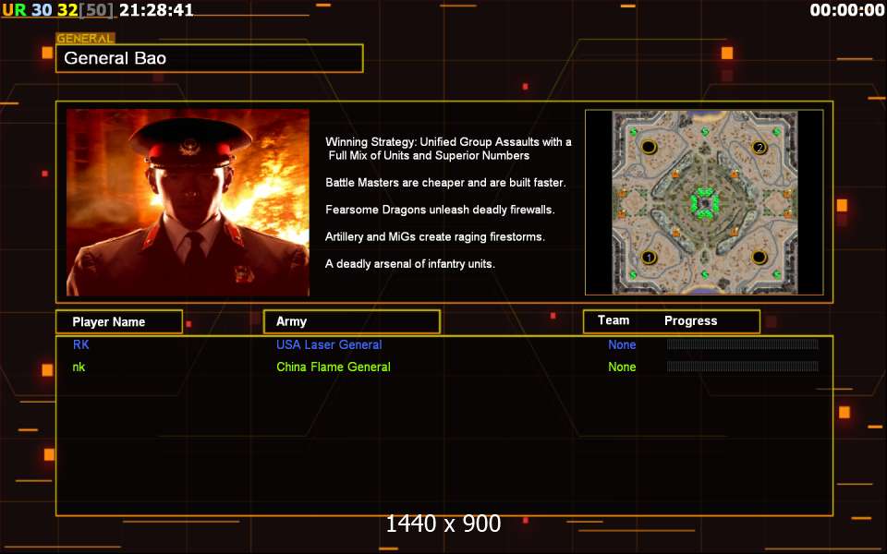
Task: Click the Army column header
Action: [351, 321]
